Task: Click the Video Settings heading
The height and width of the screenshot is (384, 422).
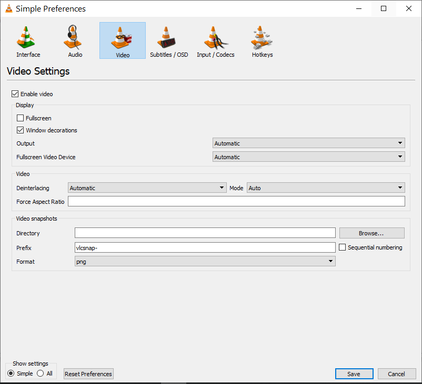Action: [x=38, y=71]
